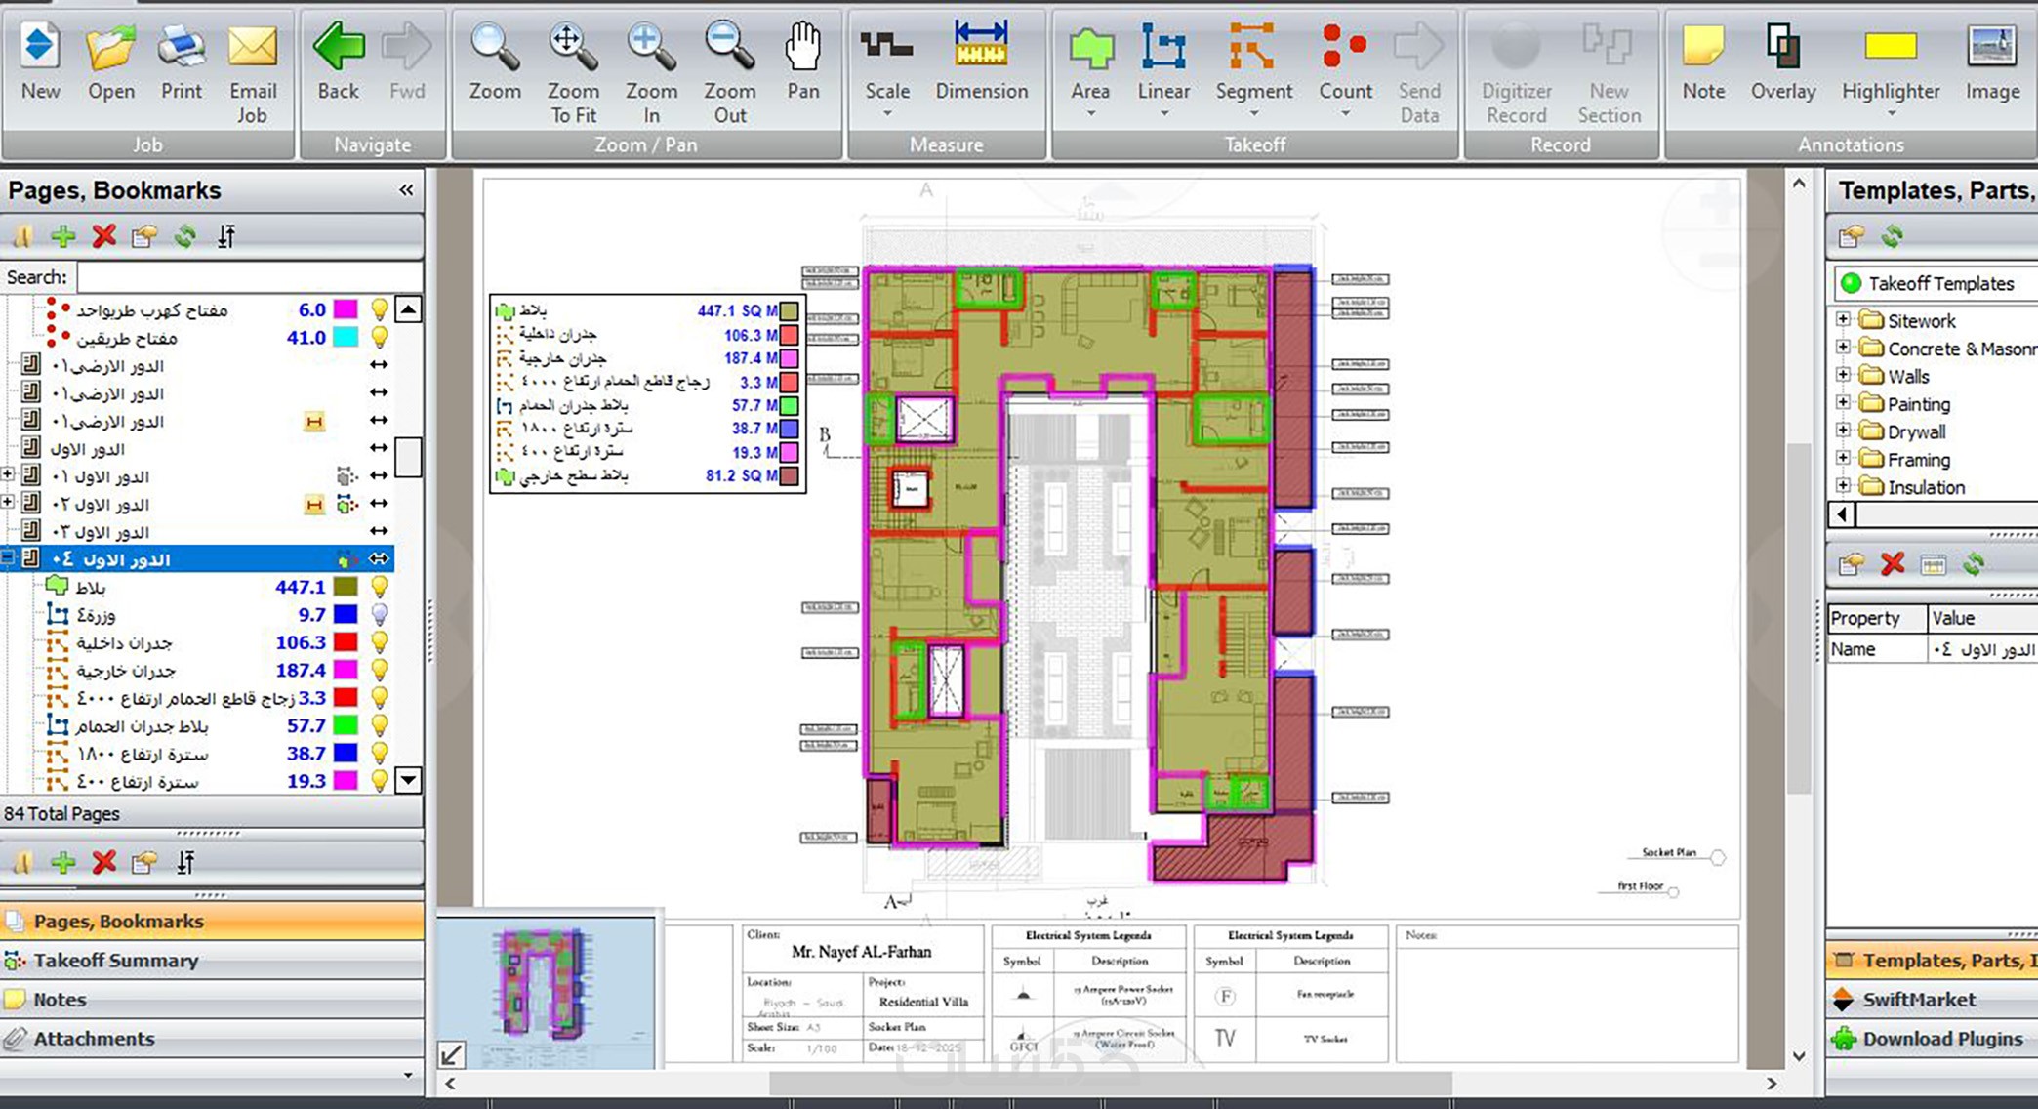Switch to Takeoff Summary tab

click(x=115, y=961)
